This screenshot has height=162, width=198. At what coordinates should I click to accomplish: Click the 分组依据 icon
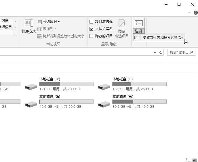point(39,22)
